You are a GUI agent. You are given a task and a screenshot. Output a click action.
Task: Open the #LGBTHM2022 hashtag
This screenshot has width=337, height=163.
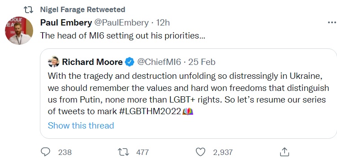(150, 112)
